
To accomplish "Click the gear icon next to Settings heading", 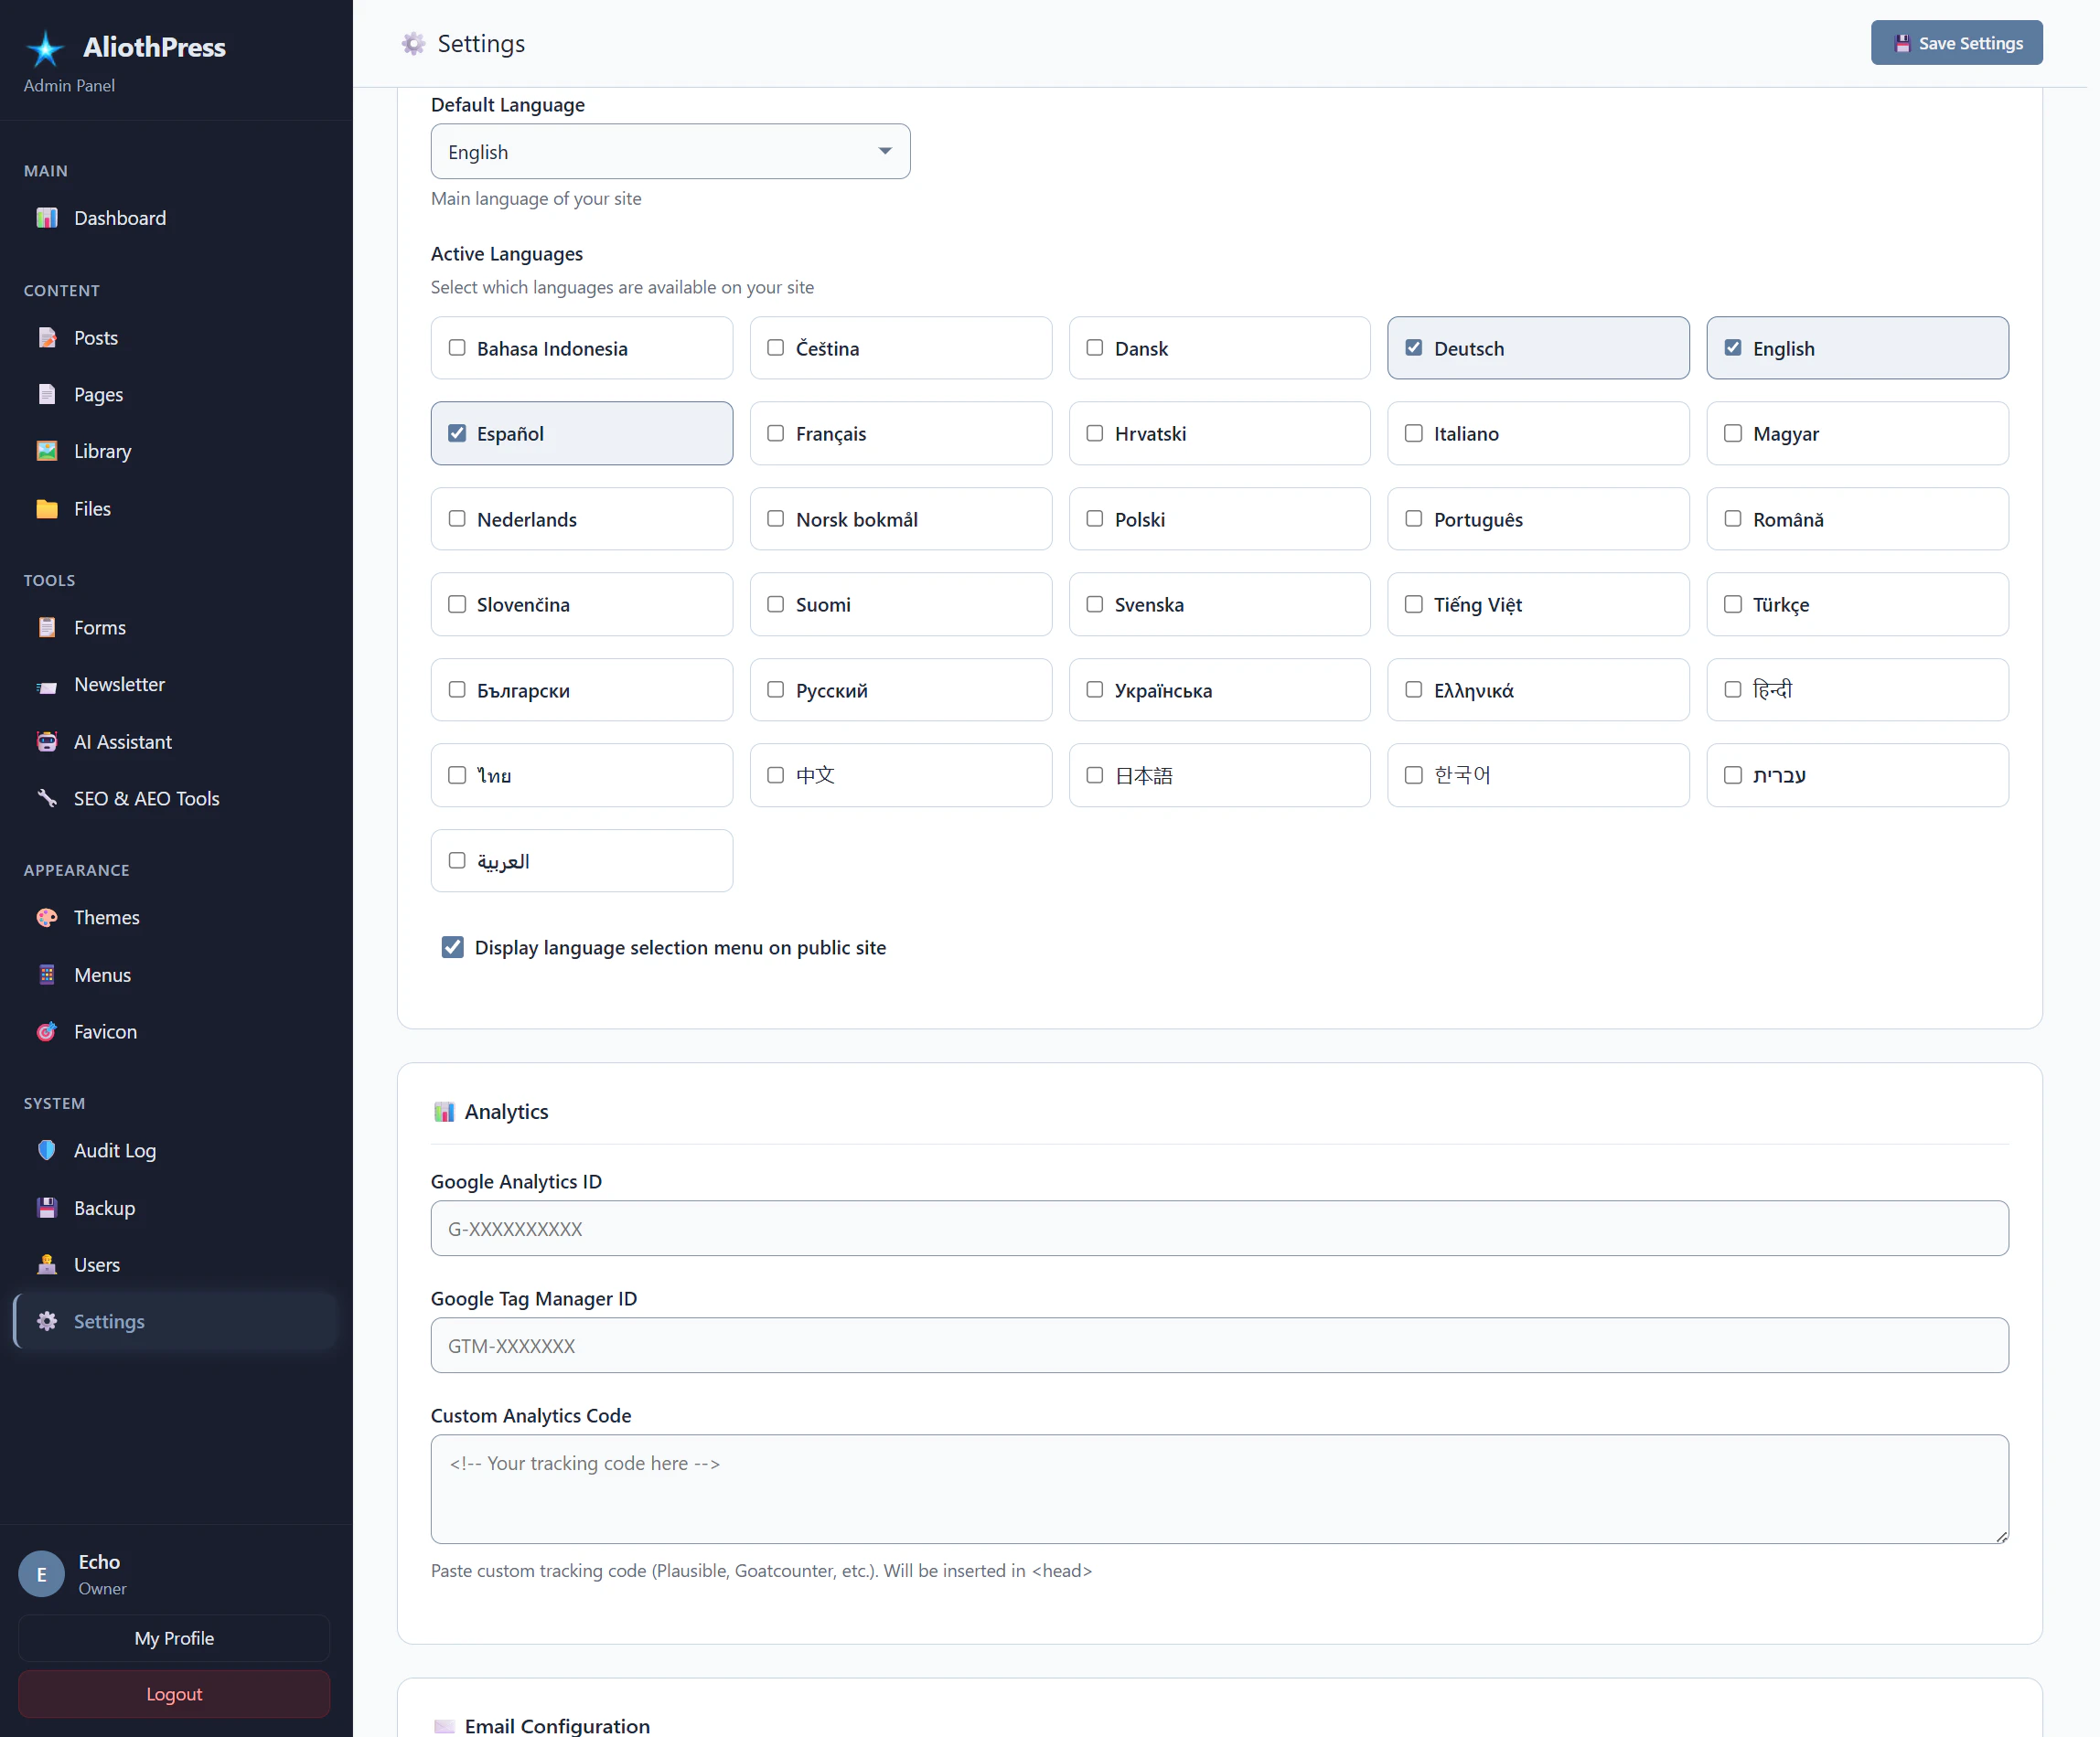I will [x=412, y=44].
